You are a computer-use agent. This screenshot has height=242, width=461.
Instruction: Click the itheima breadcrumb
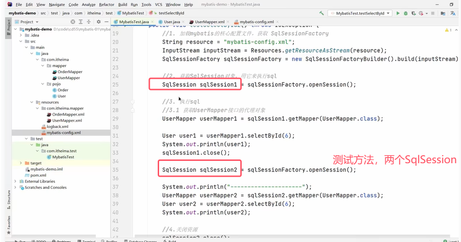click(x=94, y=13)
